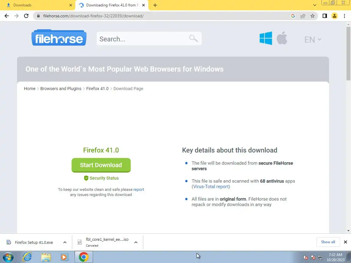Click the browser forward arrow

click(16, 16)
